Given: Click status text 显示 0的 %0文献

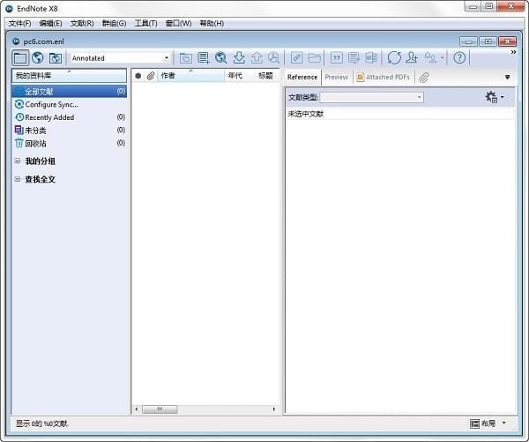Looking at the screenshot, I should pyautogui.click(x=41, y=423).
